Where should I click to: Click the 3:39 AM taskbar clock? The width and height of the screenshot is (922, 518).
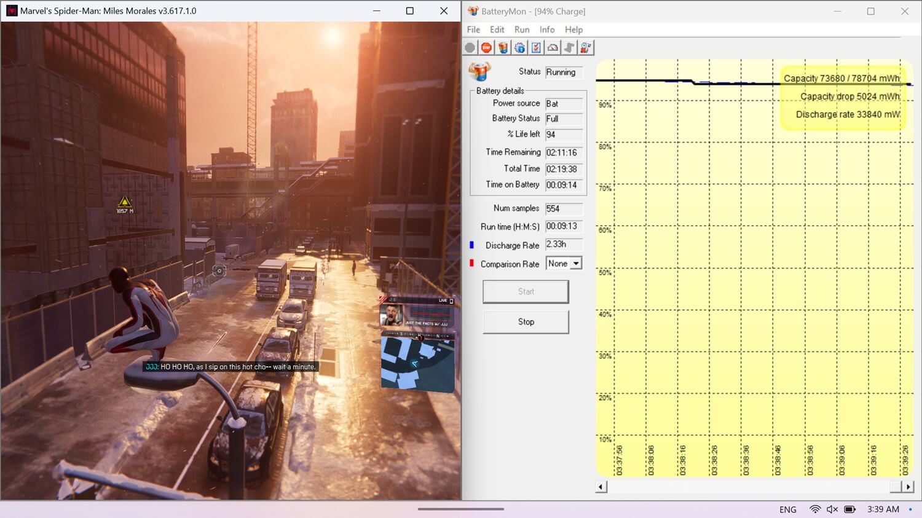(x=883, y=509)
